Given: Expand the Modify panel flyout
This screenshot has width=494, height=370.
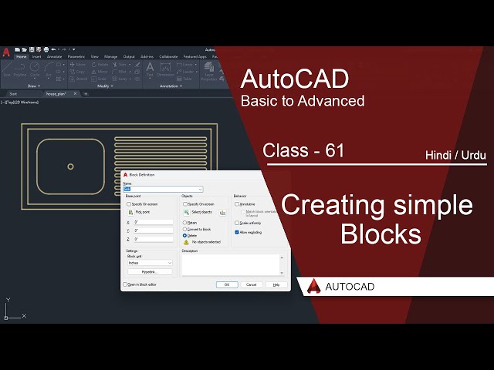Looking at the screenshot, I should 105,86.
